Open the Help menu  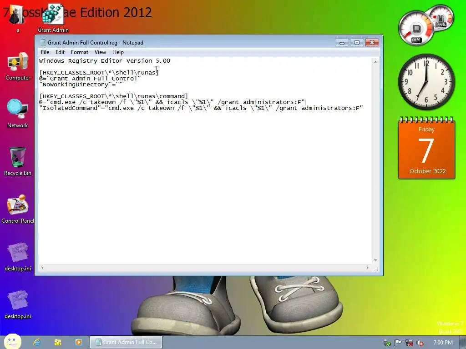[118, 52]
